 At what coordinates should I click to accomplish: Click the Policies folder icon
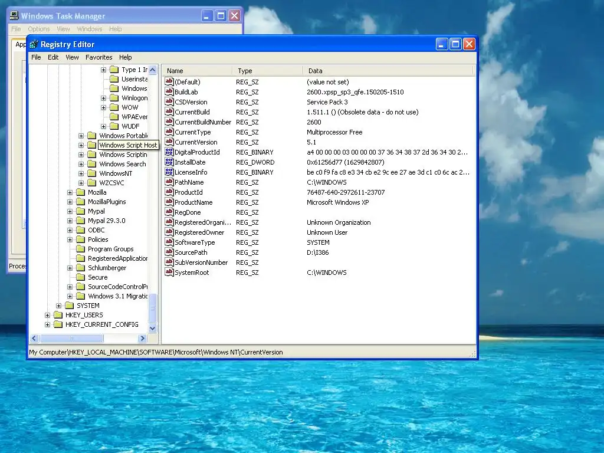(80, 239)
